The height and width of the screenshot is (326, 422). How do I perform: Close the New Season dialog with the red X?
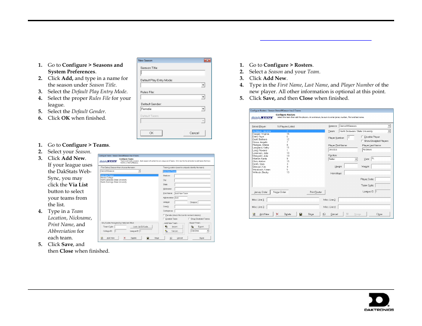click(207, 61)
